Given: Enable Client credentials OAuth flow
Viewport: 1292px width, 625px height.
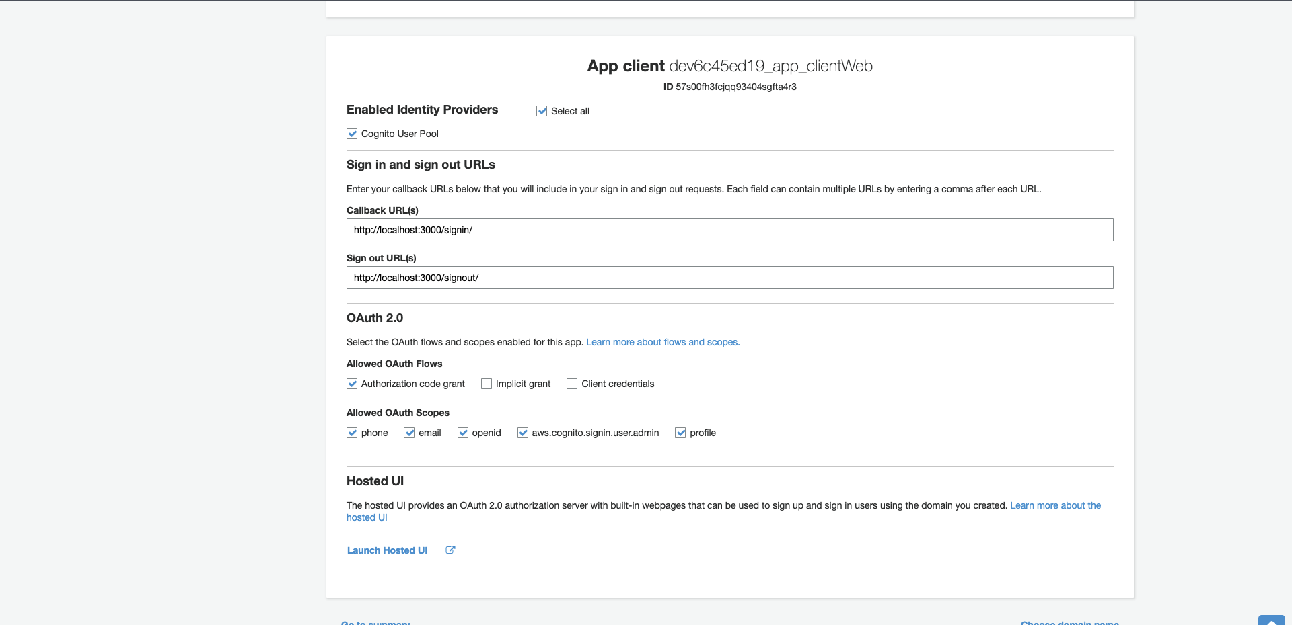Looking at the screenshot, I should point(572,384).
